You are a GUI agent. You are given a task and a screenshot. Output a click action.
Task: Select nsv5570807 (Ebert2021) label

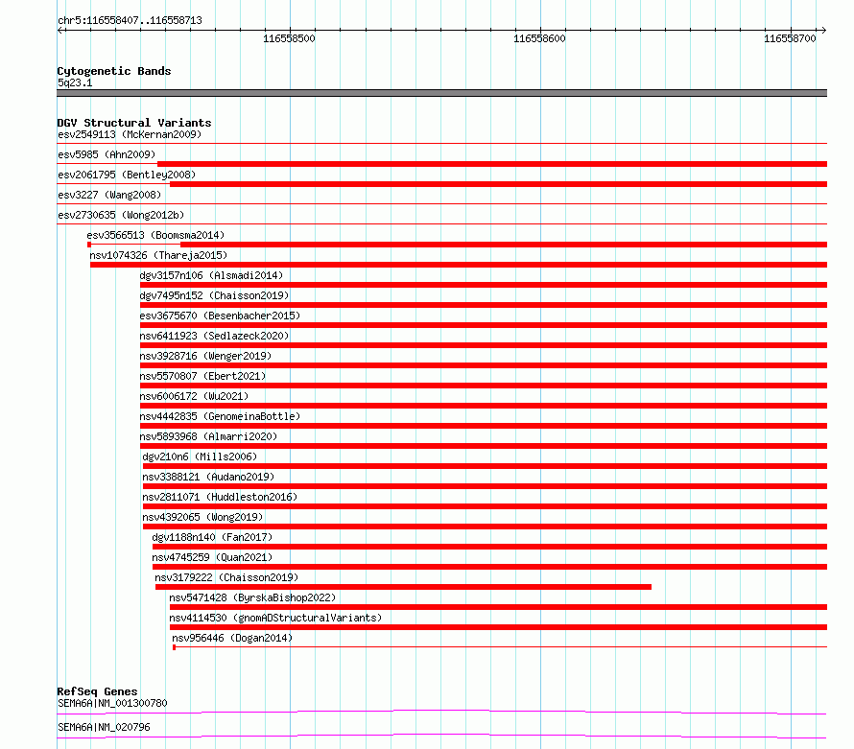[x=202, y=376]
